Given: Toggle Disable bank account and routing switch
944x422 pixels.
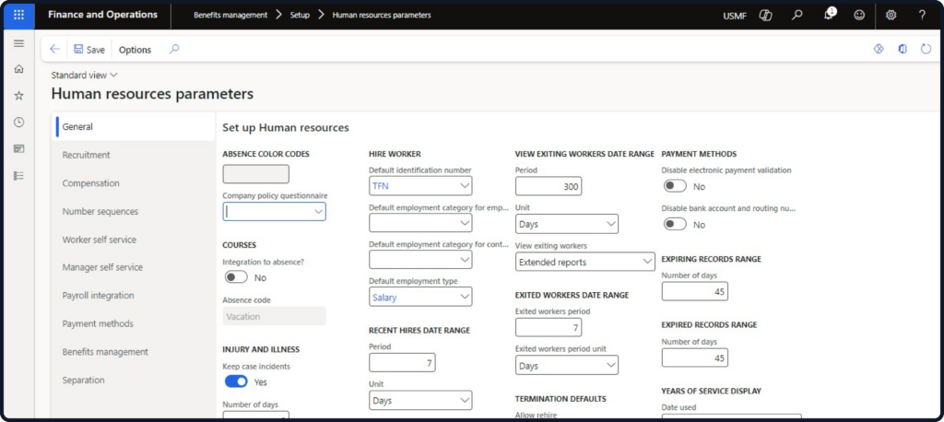Looking at the screenshot, I should tap(675, 225).
